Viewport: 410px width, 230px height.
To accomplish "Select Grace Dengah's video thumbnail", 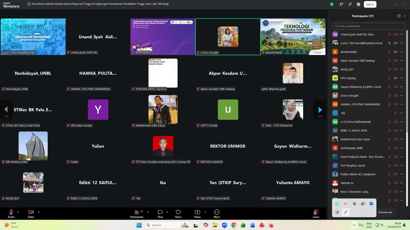I will [x=228, y=37].
